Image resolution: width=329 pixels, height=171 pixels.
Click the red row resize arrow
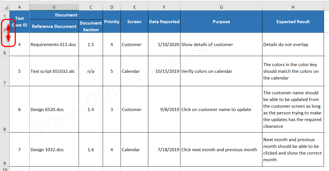pos(8,33)
